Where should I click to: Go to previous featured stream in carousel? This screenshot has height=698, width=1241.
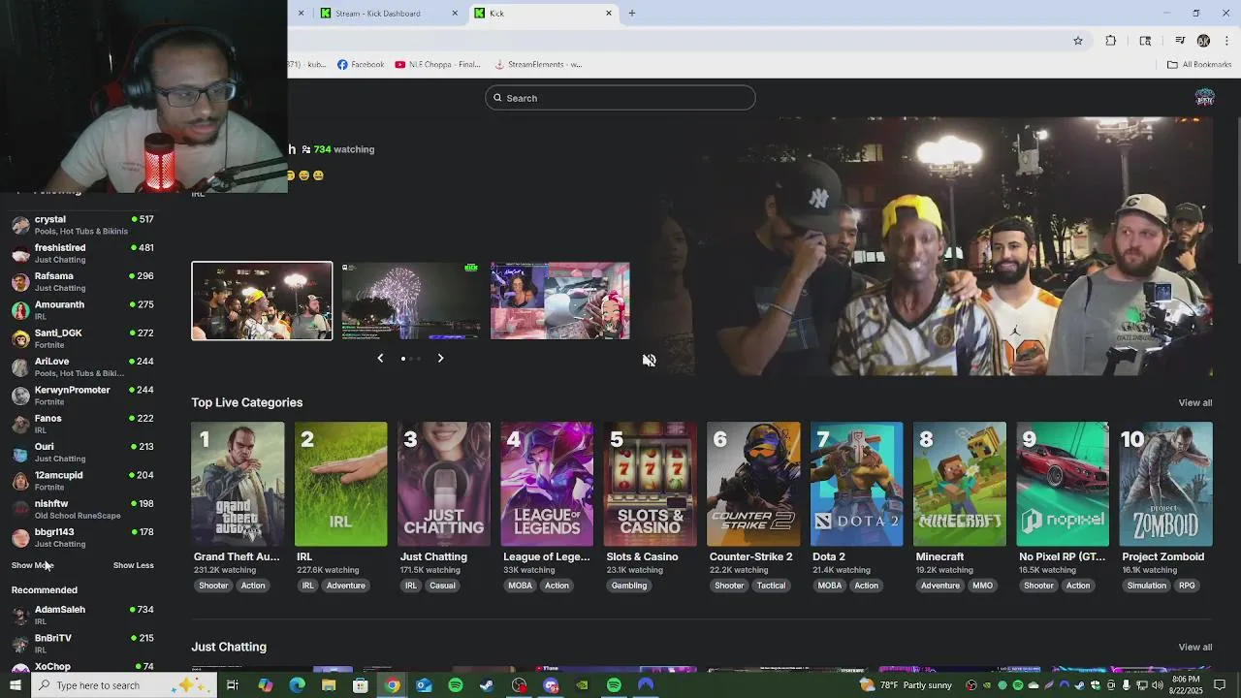[x=380, y=359]
